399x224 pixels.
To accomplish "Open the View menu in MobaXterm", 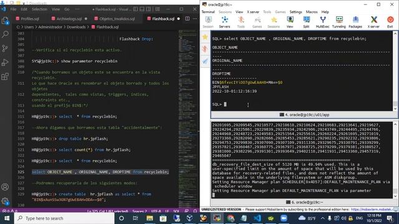I will pyautogui.click(x=239, y=12).
